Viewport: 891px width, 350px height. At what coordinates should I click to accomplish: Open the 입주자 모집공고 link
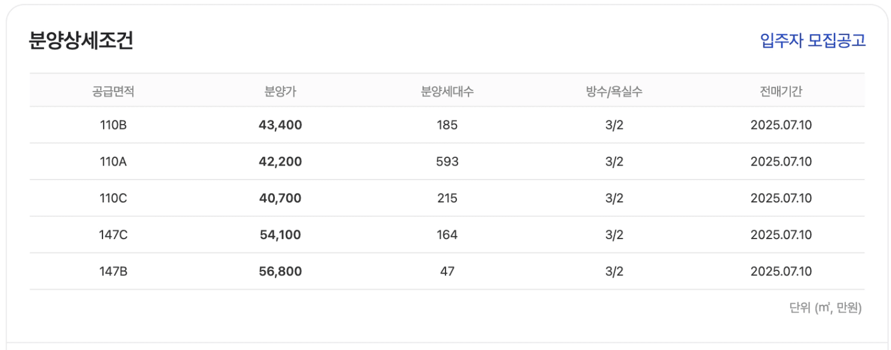[x=813, y=40]
